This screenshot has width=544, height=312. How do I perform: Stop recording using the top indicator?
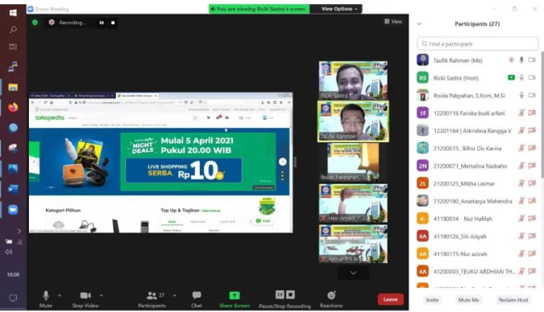(x=113, y=23)
